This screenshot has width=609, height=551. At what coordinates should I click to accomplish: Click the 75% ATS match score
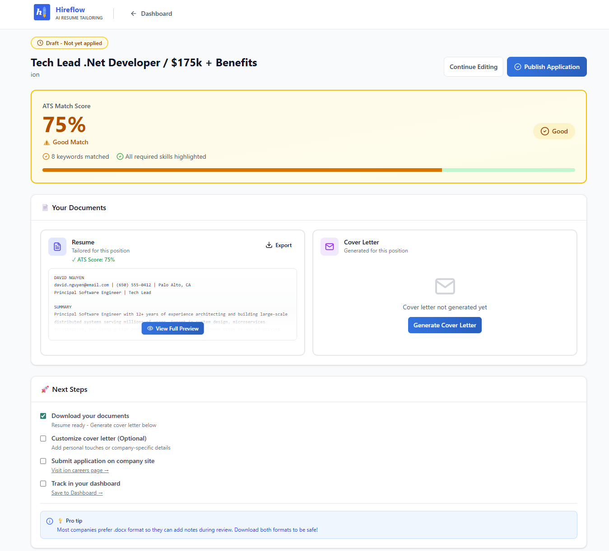tap(64, 125)
